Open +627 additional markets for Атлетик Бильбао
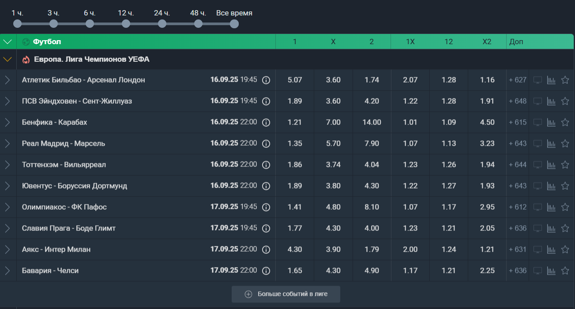575x309 pixels. pyautogui.click(x=518, y=80)
